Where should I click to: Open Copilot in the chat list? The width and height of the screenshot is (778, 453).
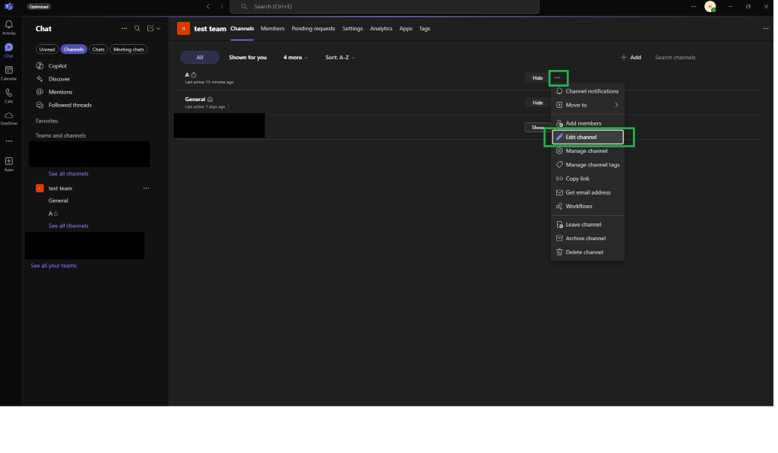pos(58,65)
